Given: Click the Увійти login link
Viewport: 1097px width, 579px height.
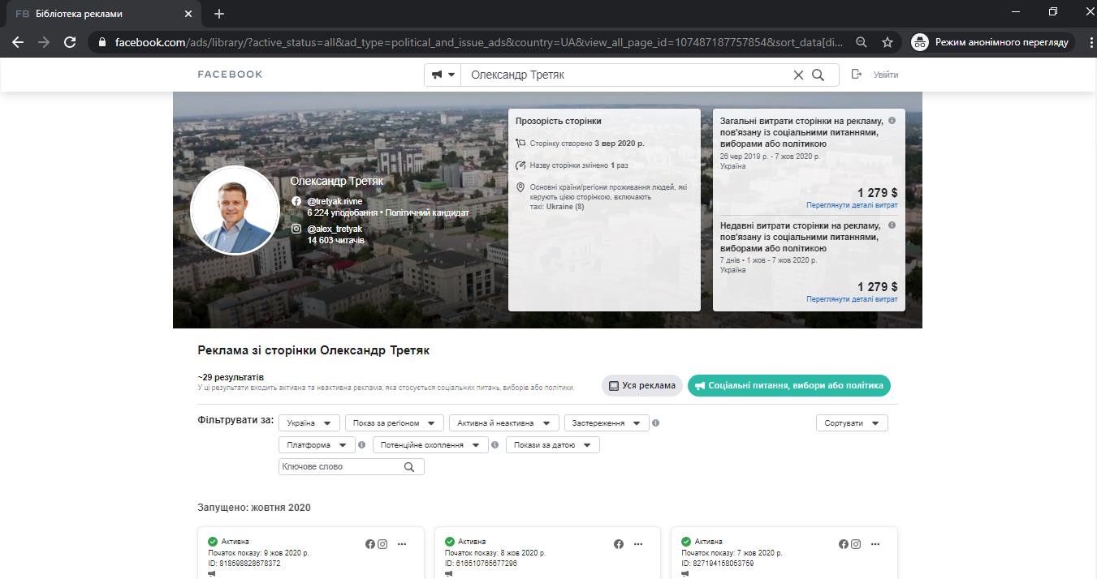Looking at the screenshot, I should click(885, 75).
